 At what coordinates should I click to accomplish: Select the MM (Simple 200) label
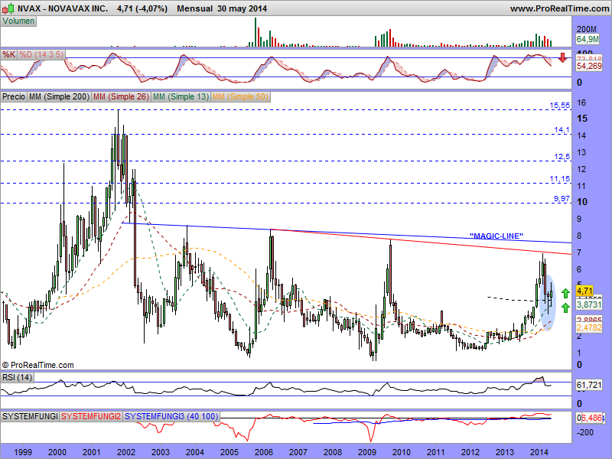[x=60, y=96]
